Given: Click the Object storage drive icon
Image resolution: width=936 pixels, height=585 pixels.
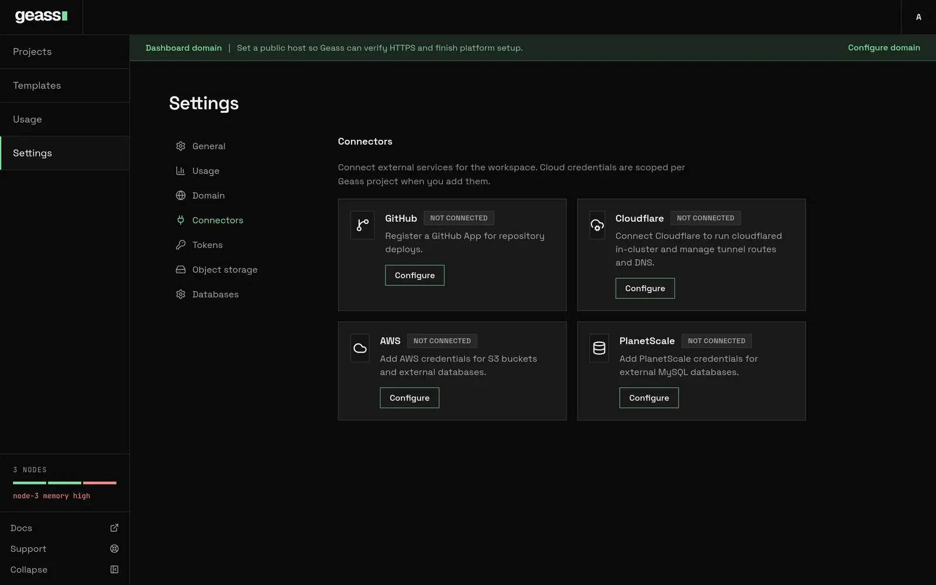Looking at the screenshot, I should pyautogui.click(x=181, y=270).
